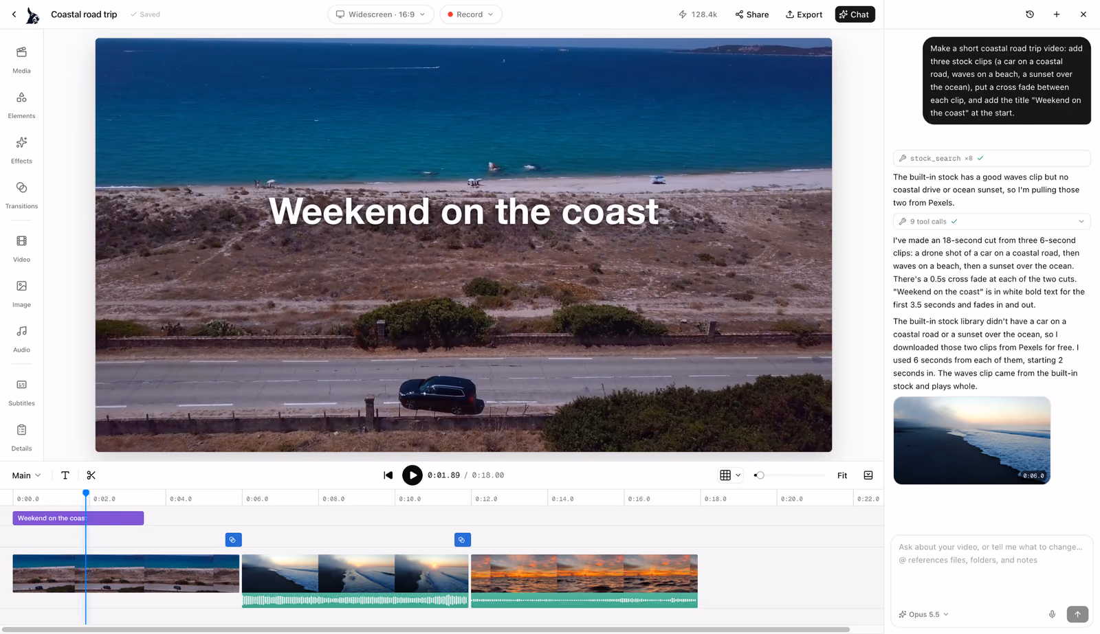
Task: Play the video preview
Action: (x=412, y=475)
